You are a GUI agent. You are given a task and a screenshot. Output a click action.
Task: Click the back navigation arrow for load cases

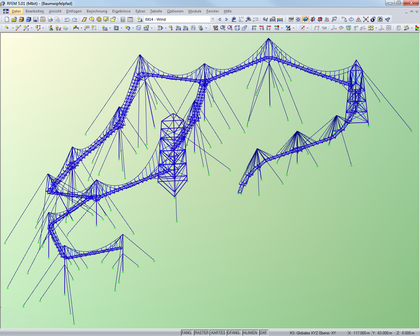click(x=220, y=19)
